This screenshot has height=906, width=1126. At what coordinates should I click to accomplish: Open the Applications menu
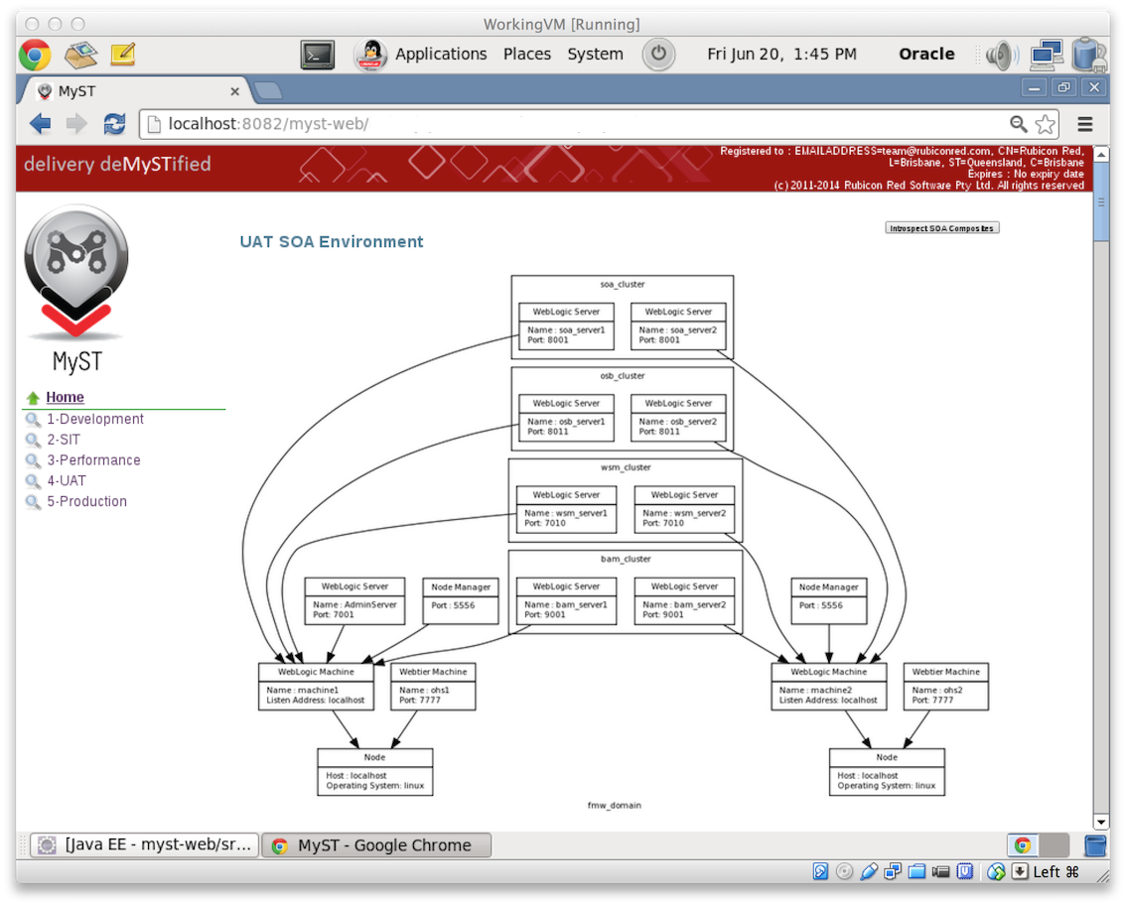[441, 55]
